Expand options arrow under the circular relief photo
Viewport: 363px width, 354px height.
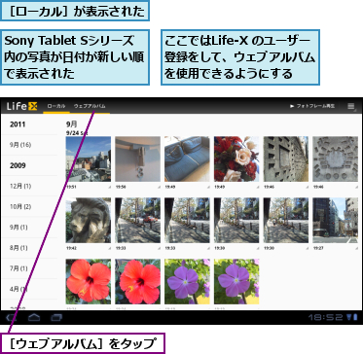pyautogui.click(x=356, y=187)
